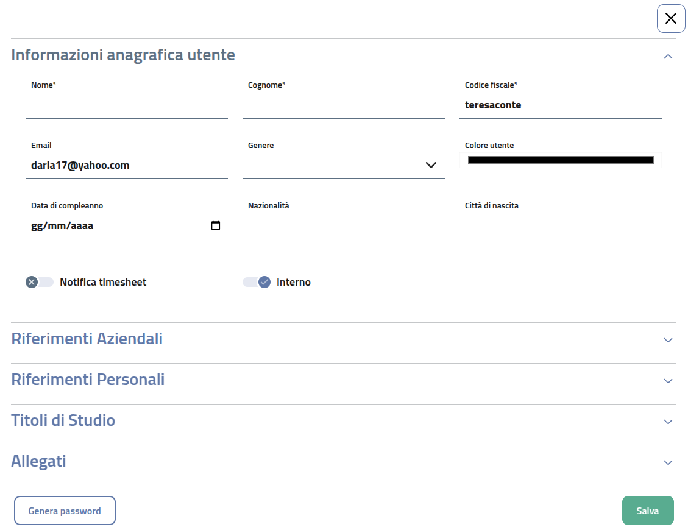Image resolution: width=688 pixels, height=530 pixels.
Task: Open the Allegati section heading
Action: 39,462
